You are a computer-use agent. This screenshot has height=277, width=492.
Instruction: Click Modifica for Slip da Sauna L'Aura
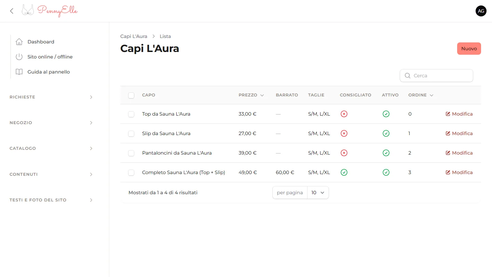pos(459,133)
